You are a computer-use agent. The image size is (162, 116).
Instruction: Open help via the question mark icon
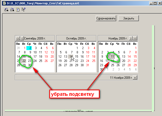click(x=18, y=10)
